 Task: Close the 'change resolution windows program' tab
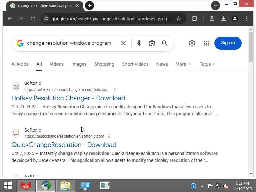pos(77,6)
